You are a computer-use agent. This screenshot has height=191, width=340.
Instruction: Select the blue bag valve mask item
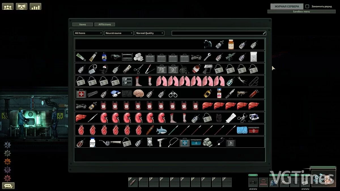(x=115, y=93)
